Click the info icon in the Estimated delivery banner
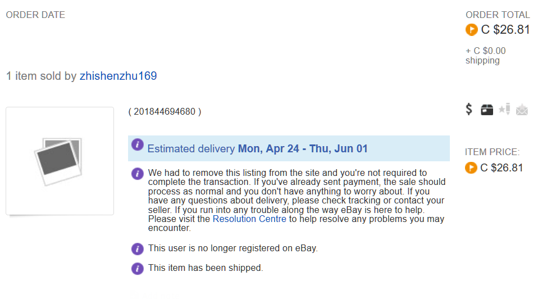This screenshot has height=299, width=547. 138,144
